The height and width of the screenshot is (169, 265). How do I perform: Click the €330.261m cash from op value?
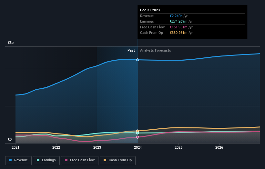coord(178,33)
